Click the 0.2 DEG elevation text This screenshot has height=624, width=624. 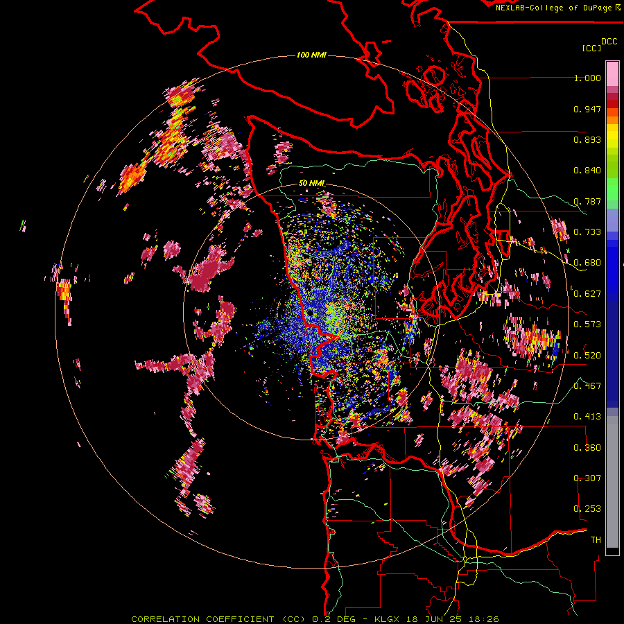[333, 619]
